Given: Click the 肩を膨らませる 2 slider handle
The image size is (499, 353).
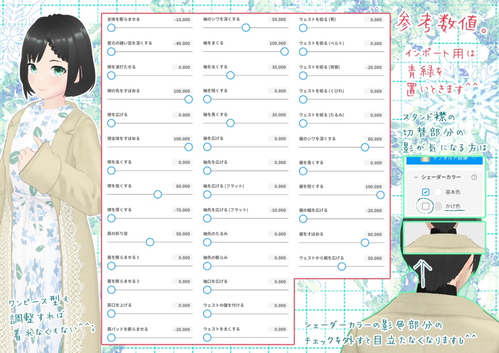Looking at the screenshot, I should click(x=111, y=290).
